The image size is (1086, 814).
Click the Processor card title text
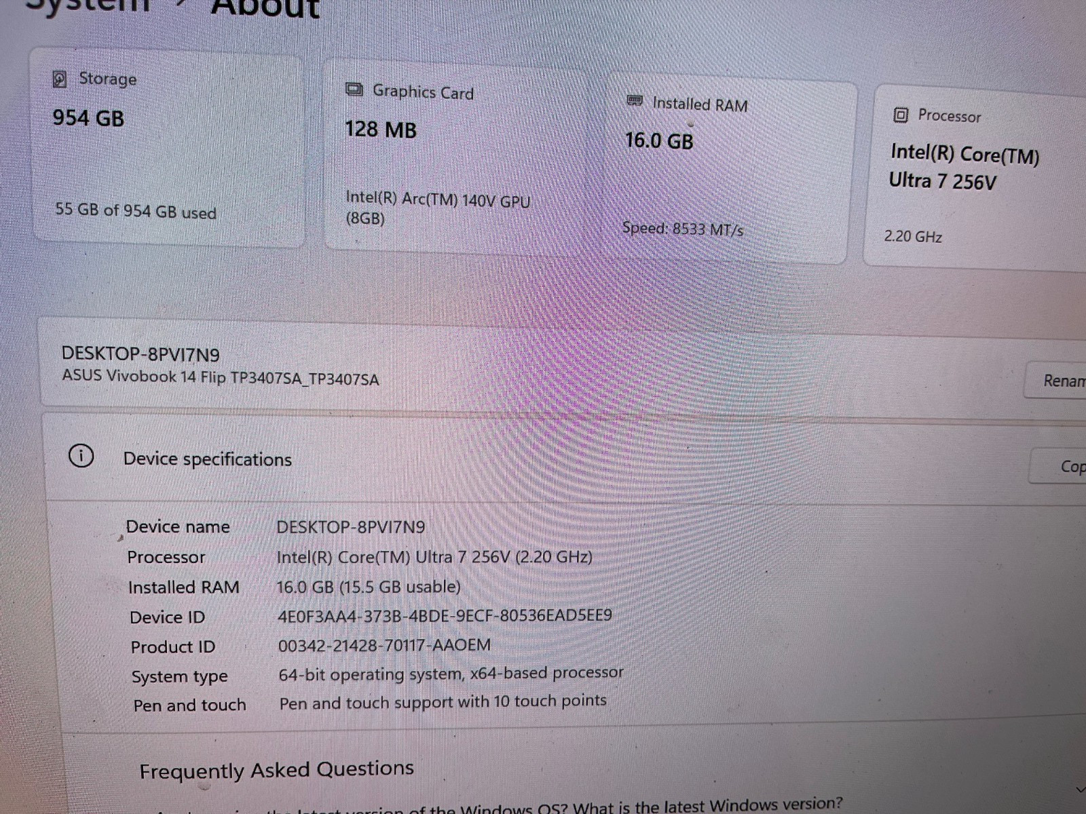[x=950, y=116]
